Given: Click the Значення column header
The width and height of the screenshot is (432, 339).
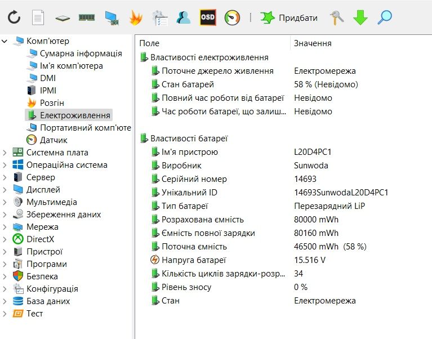Looking at the screenshot, I should point(362,43).
